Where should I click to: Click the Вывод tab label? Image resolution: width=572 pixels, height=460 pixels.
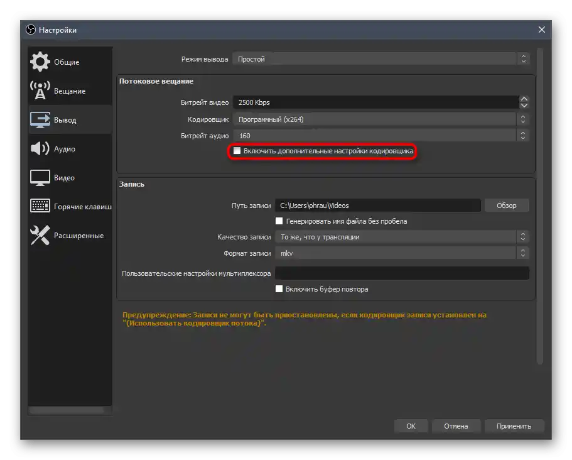[65, 120]
